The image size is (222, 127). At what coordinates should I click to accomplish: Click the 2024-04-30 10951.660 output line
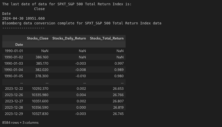point(23,18)
